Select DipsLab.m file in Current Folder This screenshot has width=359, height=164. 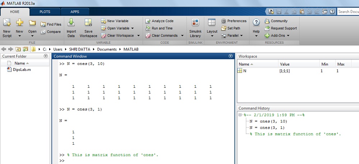22,69
